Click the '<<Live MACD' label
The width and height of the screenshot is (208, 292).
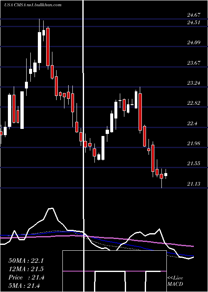point(175,281)
